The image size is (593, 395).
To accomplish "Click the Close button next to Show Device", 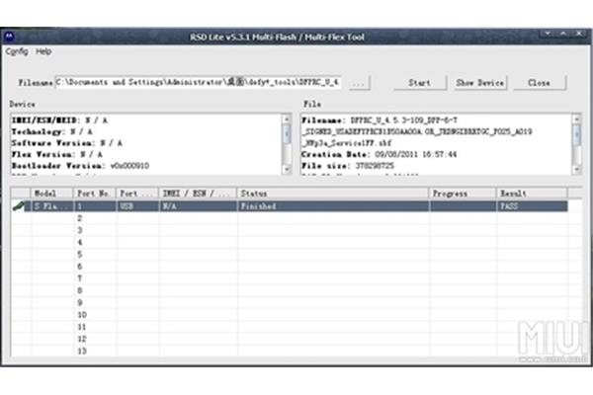I will pos(540,83).
